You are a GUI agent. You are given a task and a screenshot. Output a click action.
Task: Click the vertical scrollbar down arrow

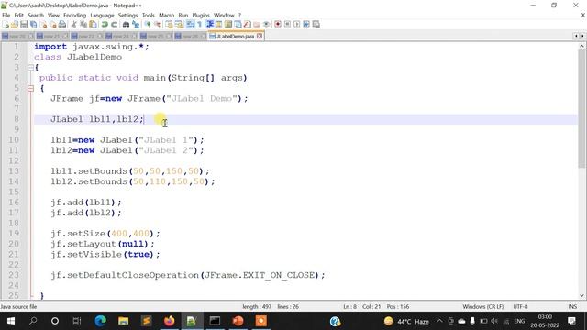point(581,295)
